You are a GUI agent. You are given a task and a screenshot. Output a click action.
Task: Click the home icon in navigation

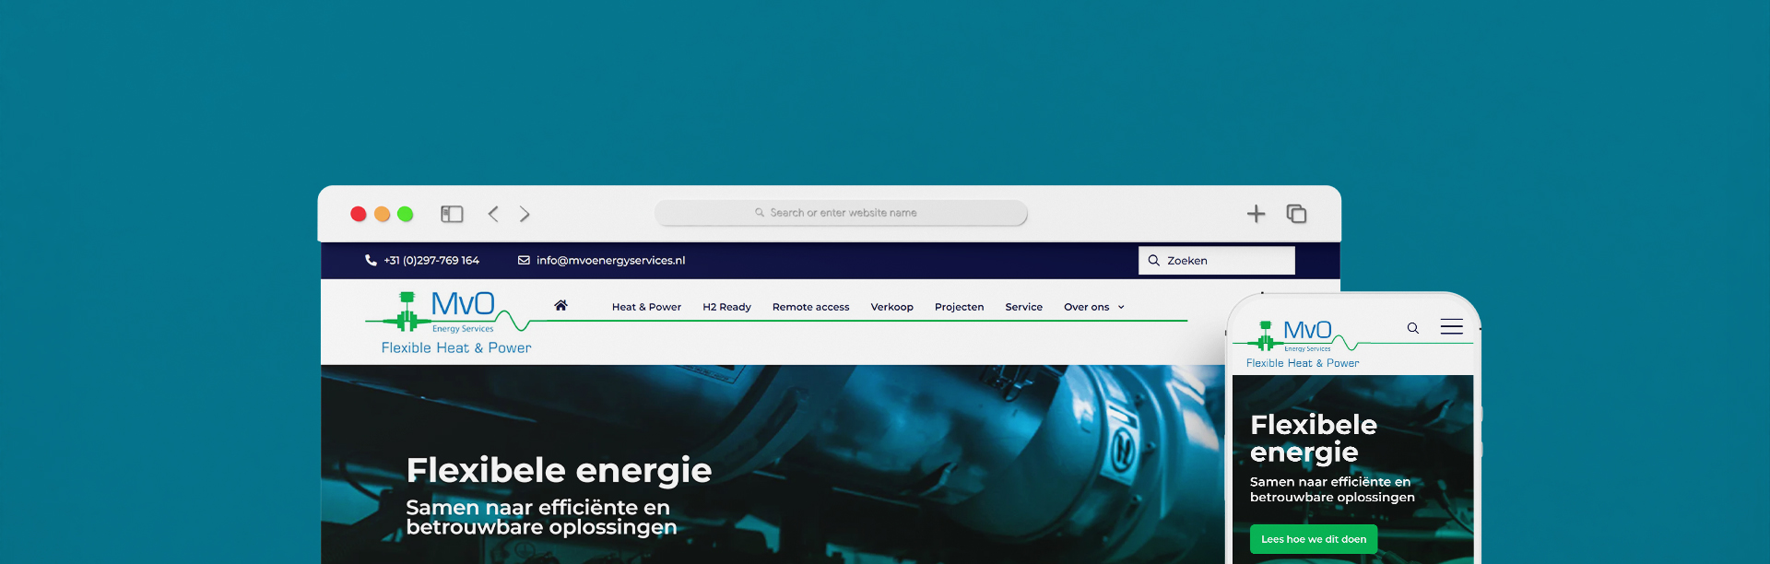tap(560, 306)
